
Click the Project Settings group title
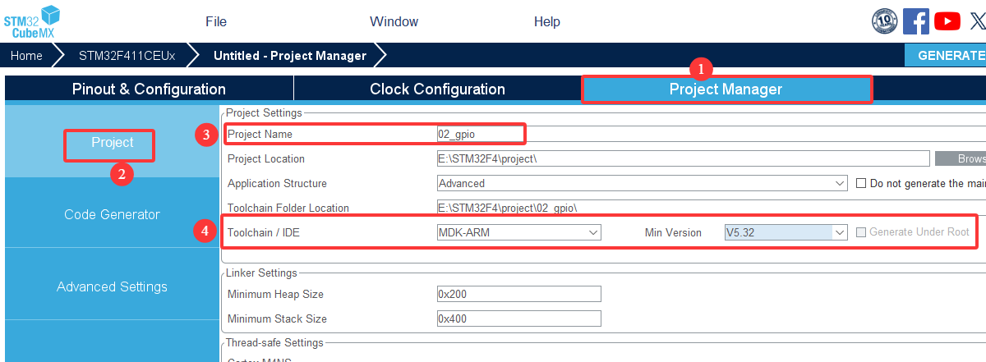264,112
